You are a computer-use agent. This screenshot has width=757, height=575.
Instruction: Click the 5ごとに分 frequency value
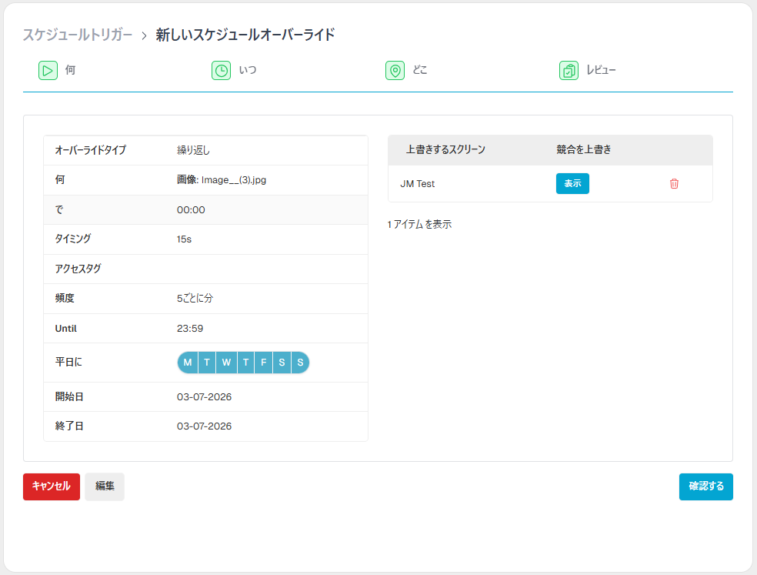[195, 298]
